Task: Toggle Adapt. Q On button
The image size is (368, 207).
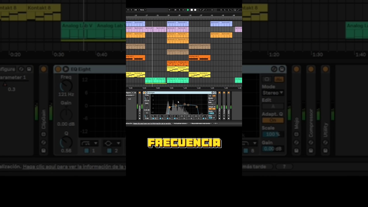Action: (x=212, y=109)
